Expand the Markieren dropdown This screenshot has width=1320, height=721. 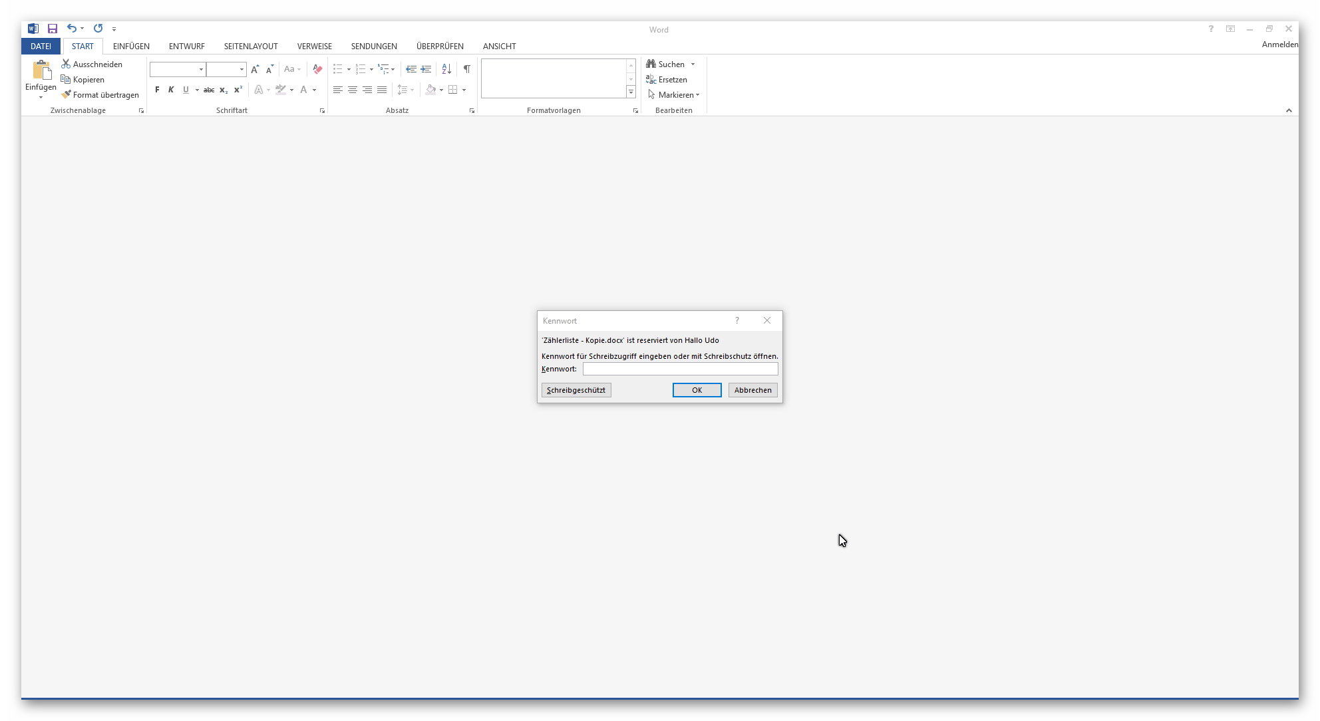[697, 95]
